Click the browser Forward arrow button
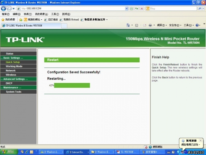206x155 pixels. (9, 9)
